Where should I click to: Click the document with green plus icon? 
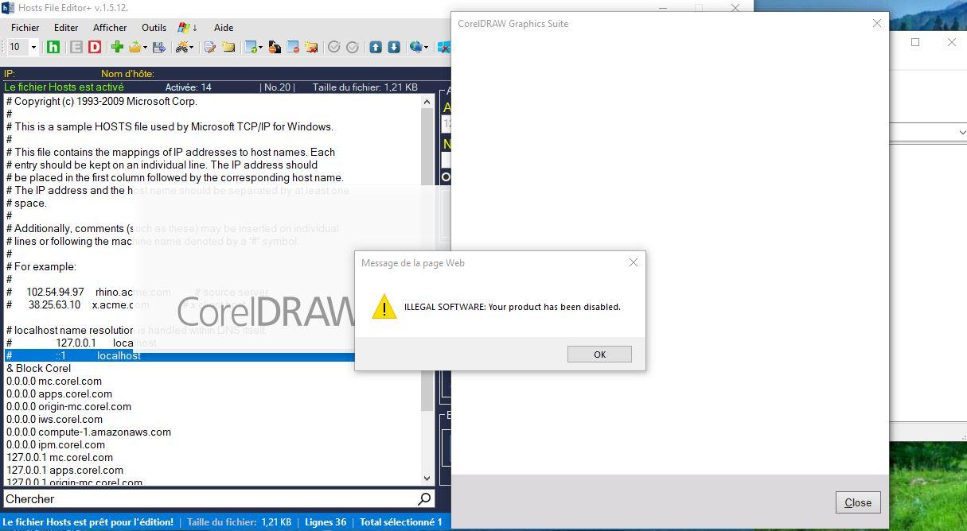click(x=251, y=47)
